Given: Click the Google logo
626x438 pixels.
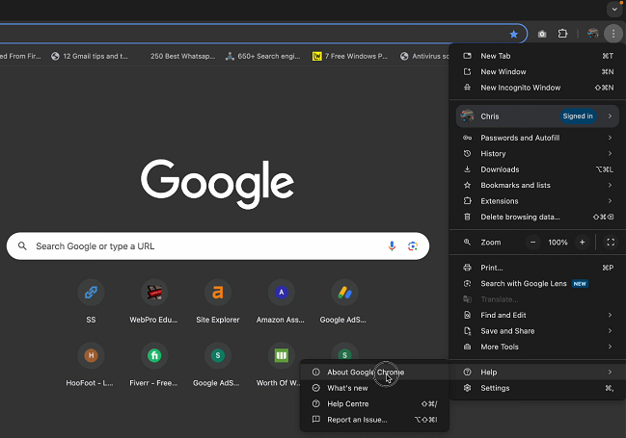Looking at the screenshot, I should (218, 184).
